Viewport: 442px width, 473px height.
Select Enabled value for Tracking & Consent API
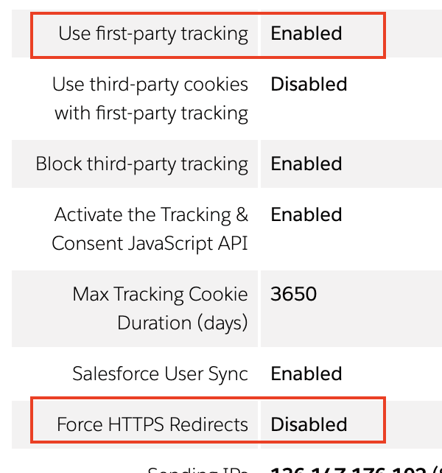coord(306,214)
